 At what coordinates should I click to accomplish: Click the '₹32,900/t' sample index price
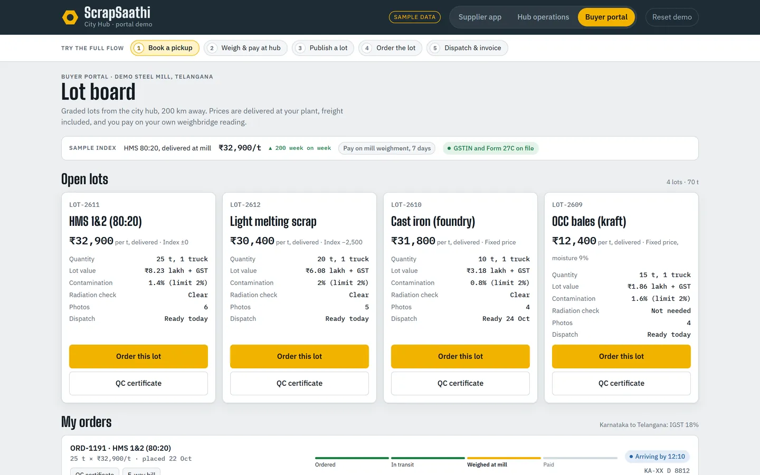240,148
